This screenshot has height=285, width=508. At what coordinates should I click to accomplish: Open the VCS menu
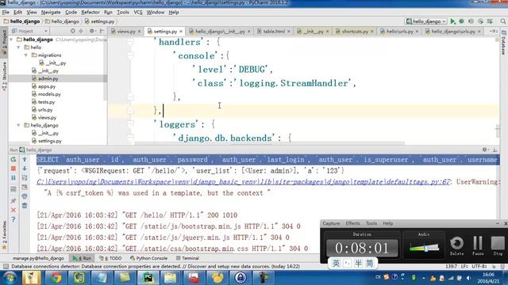point(137,13)
